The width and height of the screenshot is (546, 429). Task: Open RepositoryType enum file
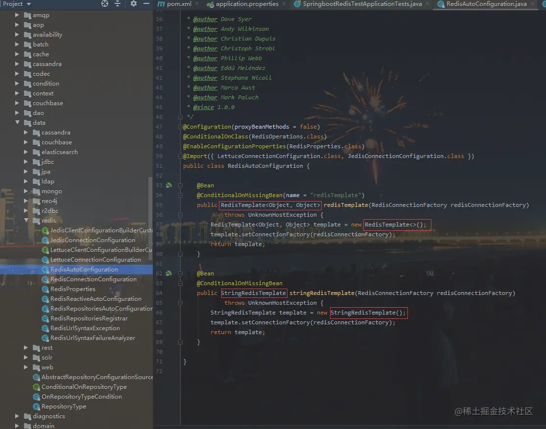(x=64, y=406)
